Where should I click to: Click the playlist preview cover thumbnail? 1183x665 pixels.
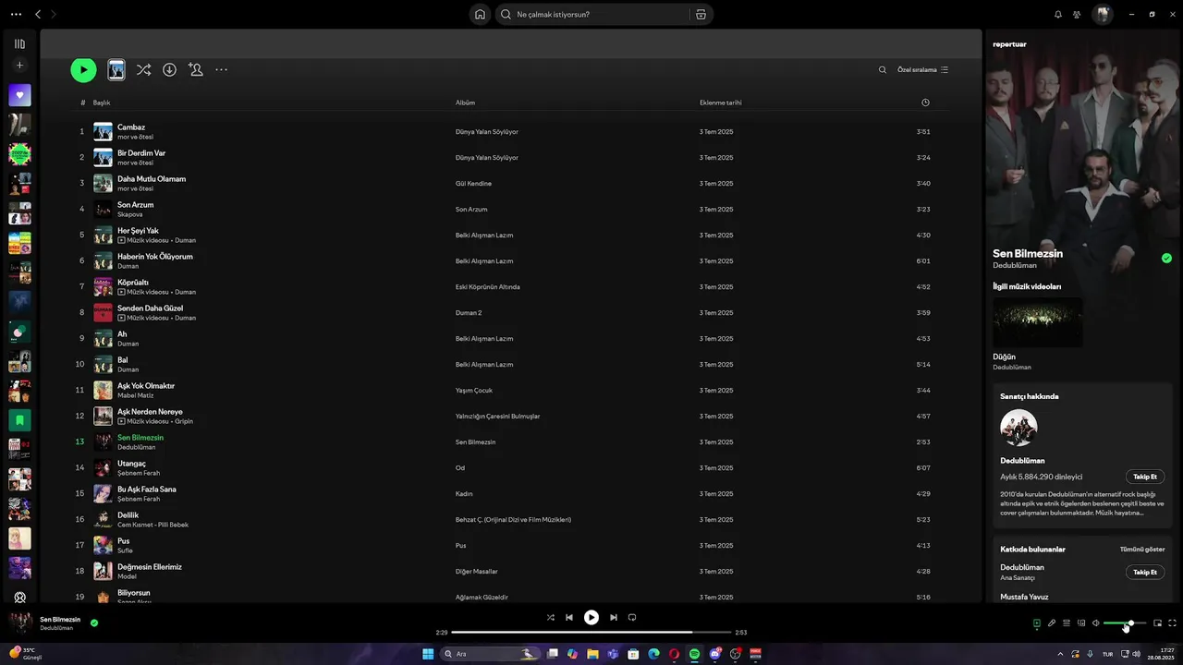[116, 69]
